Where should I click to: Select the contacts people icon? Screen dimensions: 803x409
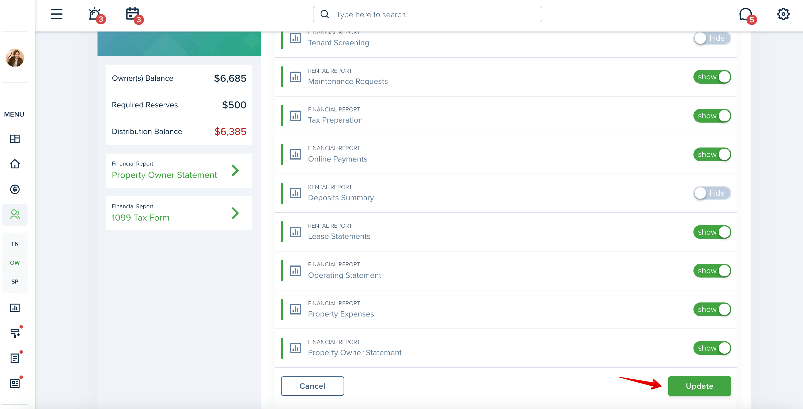15,215
